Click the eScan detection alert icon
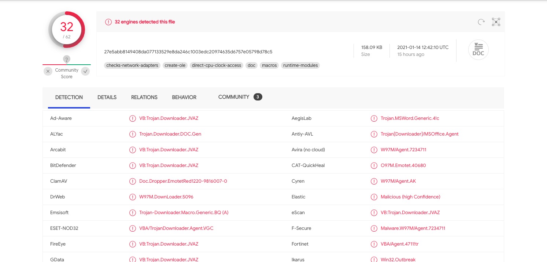This screenshot has width=547, height=262. click(374, 213)
